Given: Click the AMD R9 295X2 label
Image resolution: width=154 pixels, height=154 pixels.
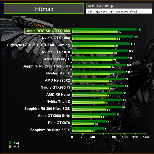Looking at the screenshot, I should coord(57,80).
